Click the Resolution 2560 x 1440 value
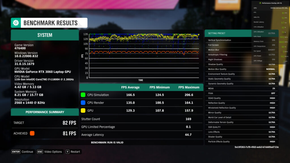 pos(29,103)
